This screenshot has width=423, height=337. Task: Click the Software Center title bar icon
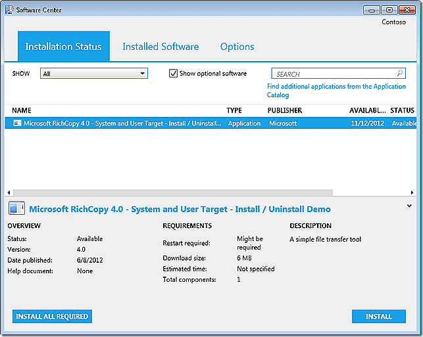pos(9,10)
